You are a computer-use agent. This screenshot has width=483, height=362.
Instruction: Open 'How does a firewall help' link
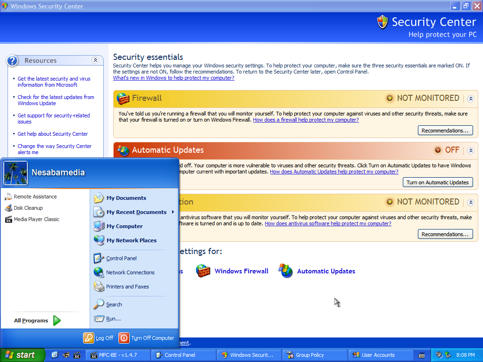(306, 120)
